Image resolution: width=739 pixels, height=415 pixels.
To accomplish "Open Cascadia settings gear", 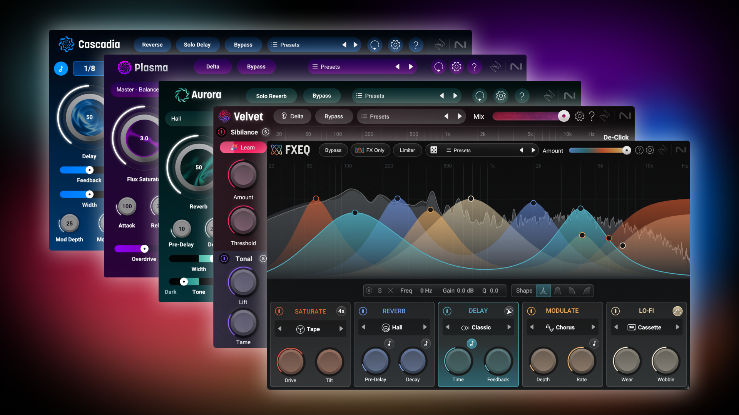I will (395, 45).
